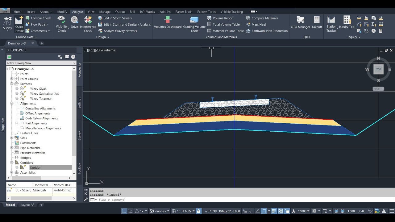
Task: Open Toolspace help icon
Action: coord(73,57)
